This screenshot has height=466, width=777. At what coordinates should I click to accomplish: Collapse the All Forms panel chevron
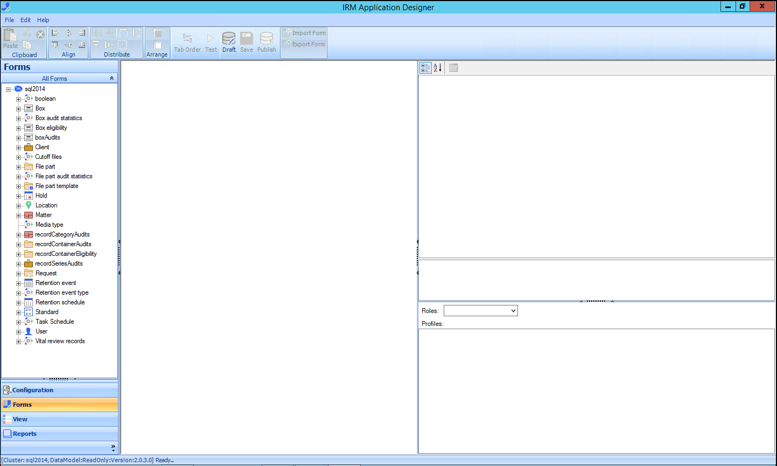click(x=111, y=78)
